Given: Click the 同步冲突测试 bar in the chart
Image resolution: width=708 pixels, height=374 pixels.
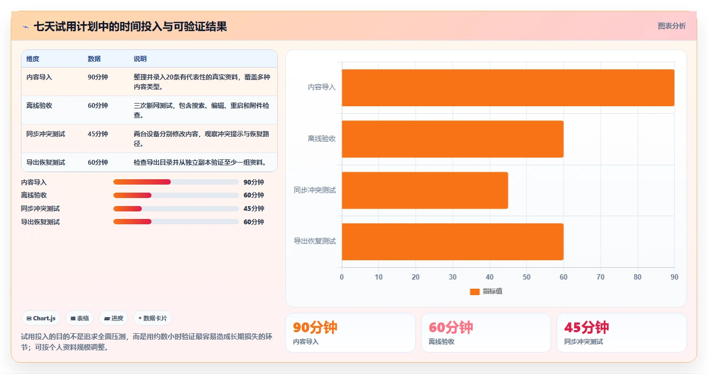Looking at the screenshot, I should (425, 190).
